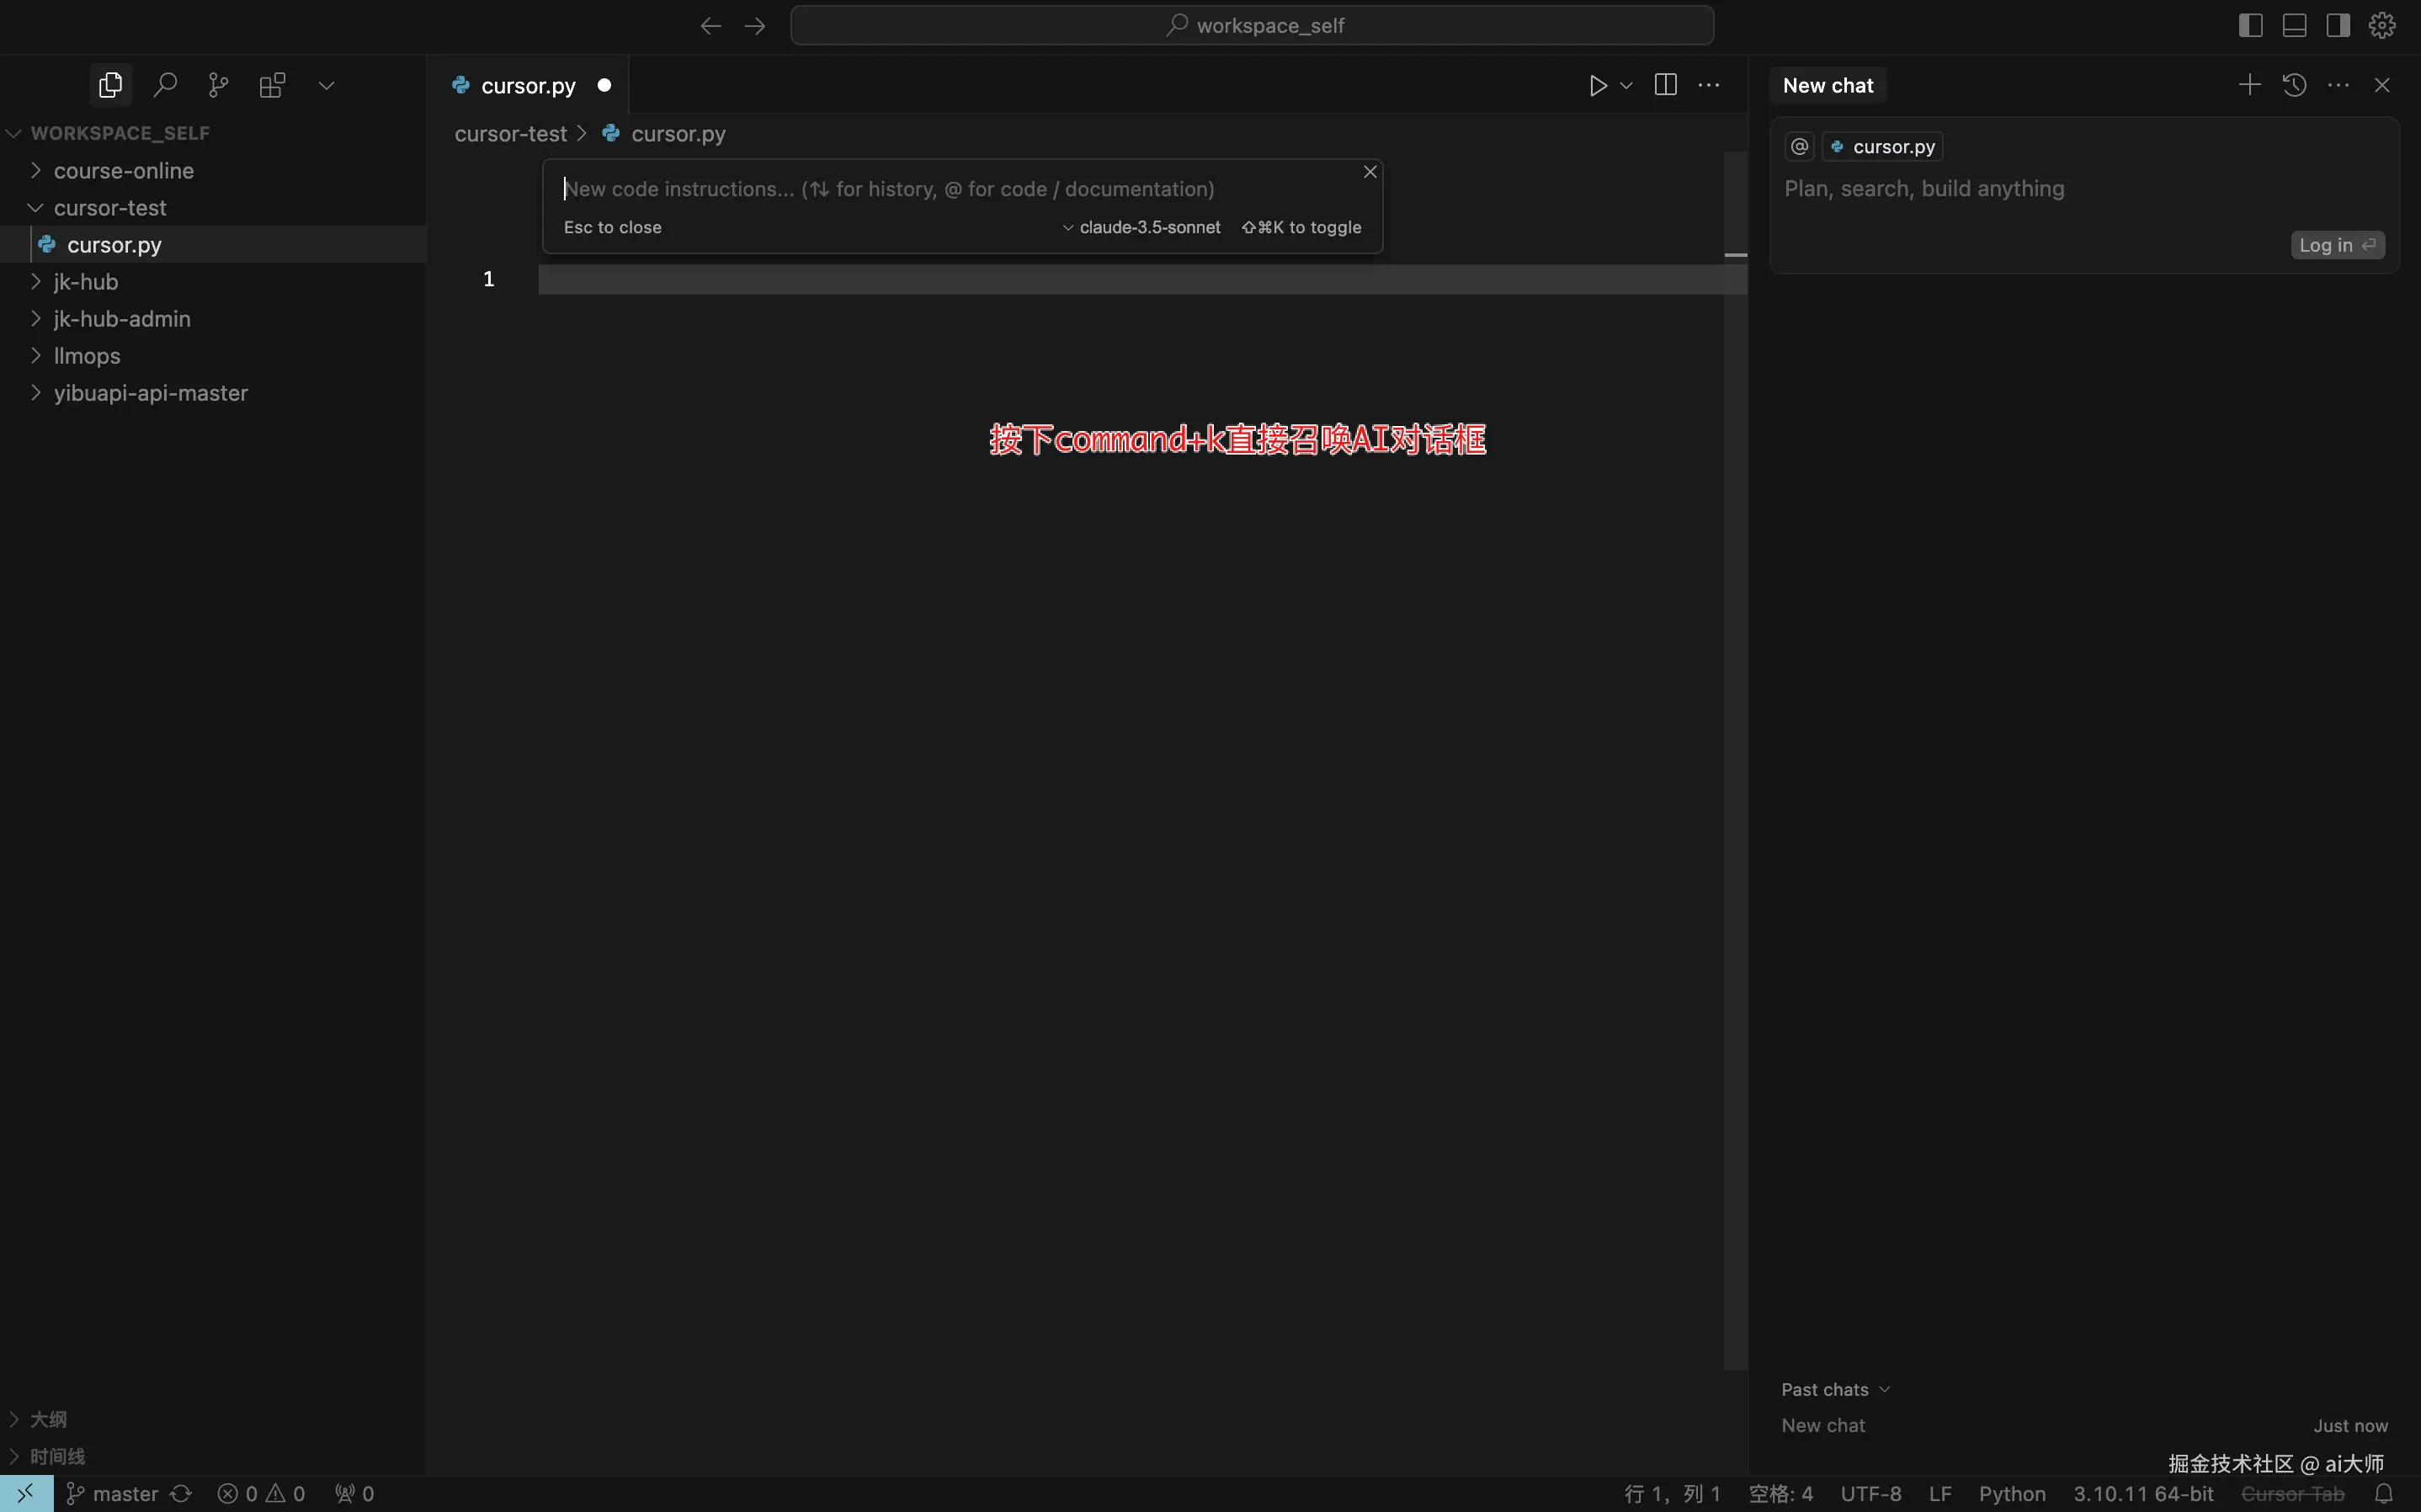Expand the jk-hub-admin folder

121,319
